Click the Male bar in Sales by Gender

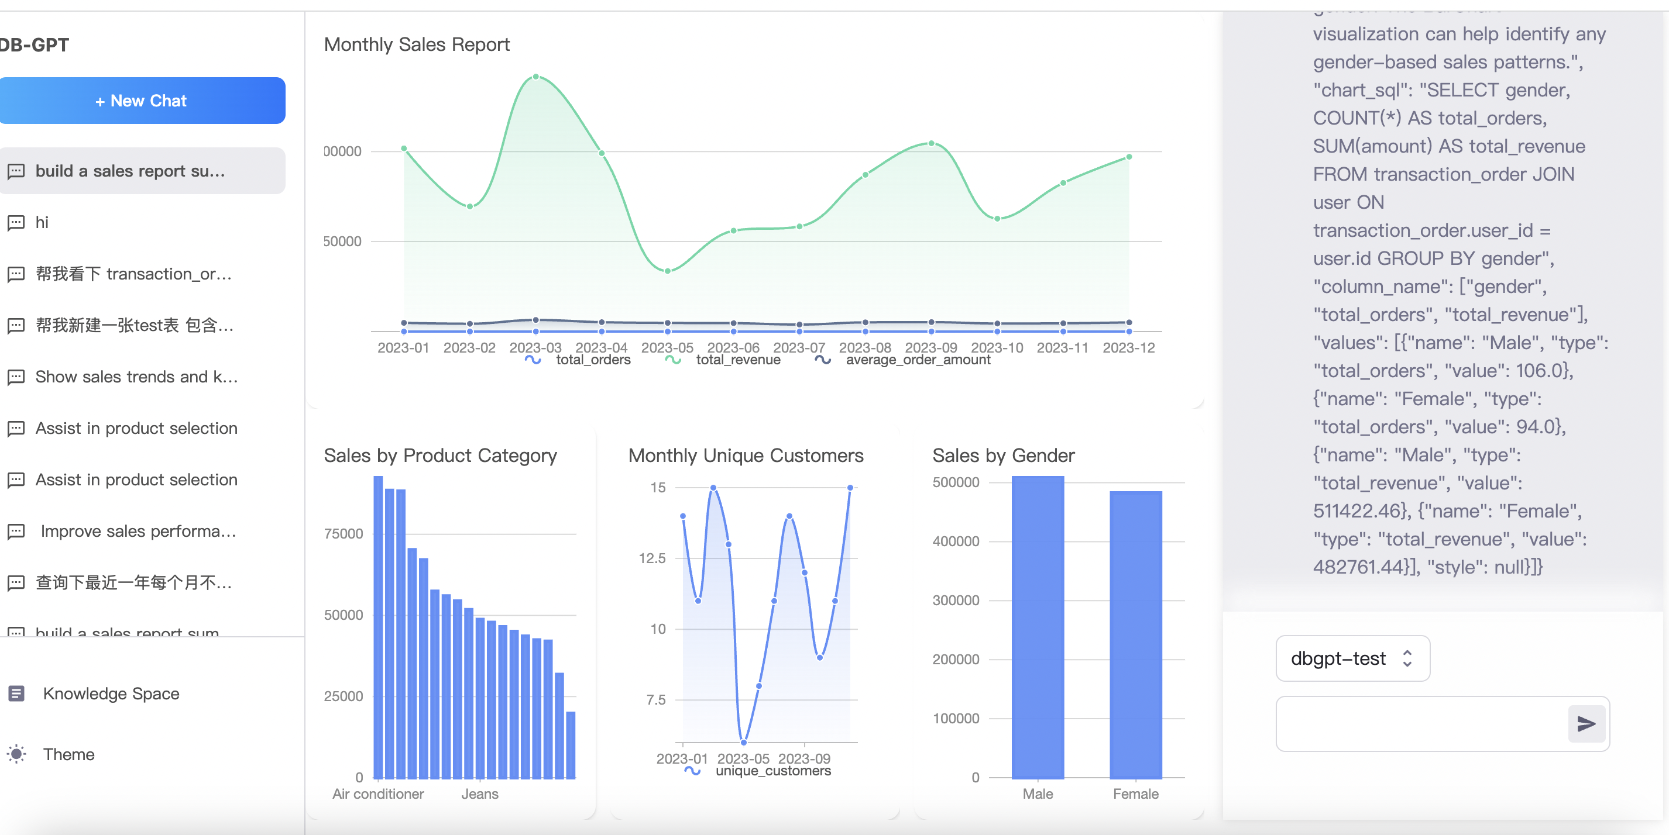[1038, 627]
